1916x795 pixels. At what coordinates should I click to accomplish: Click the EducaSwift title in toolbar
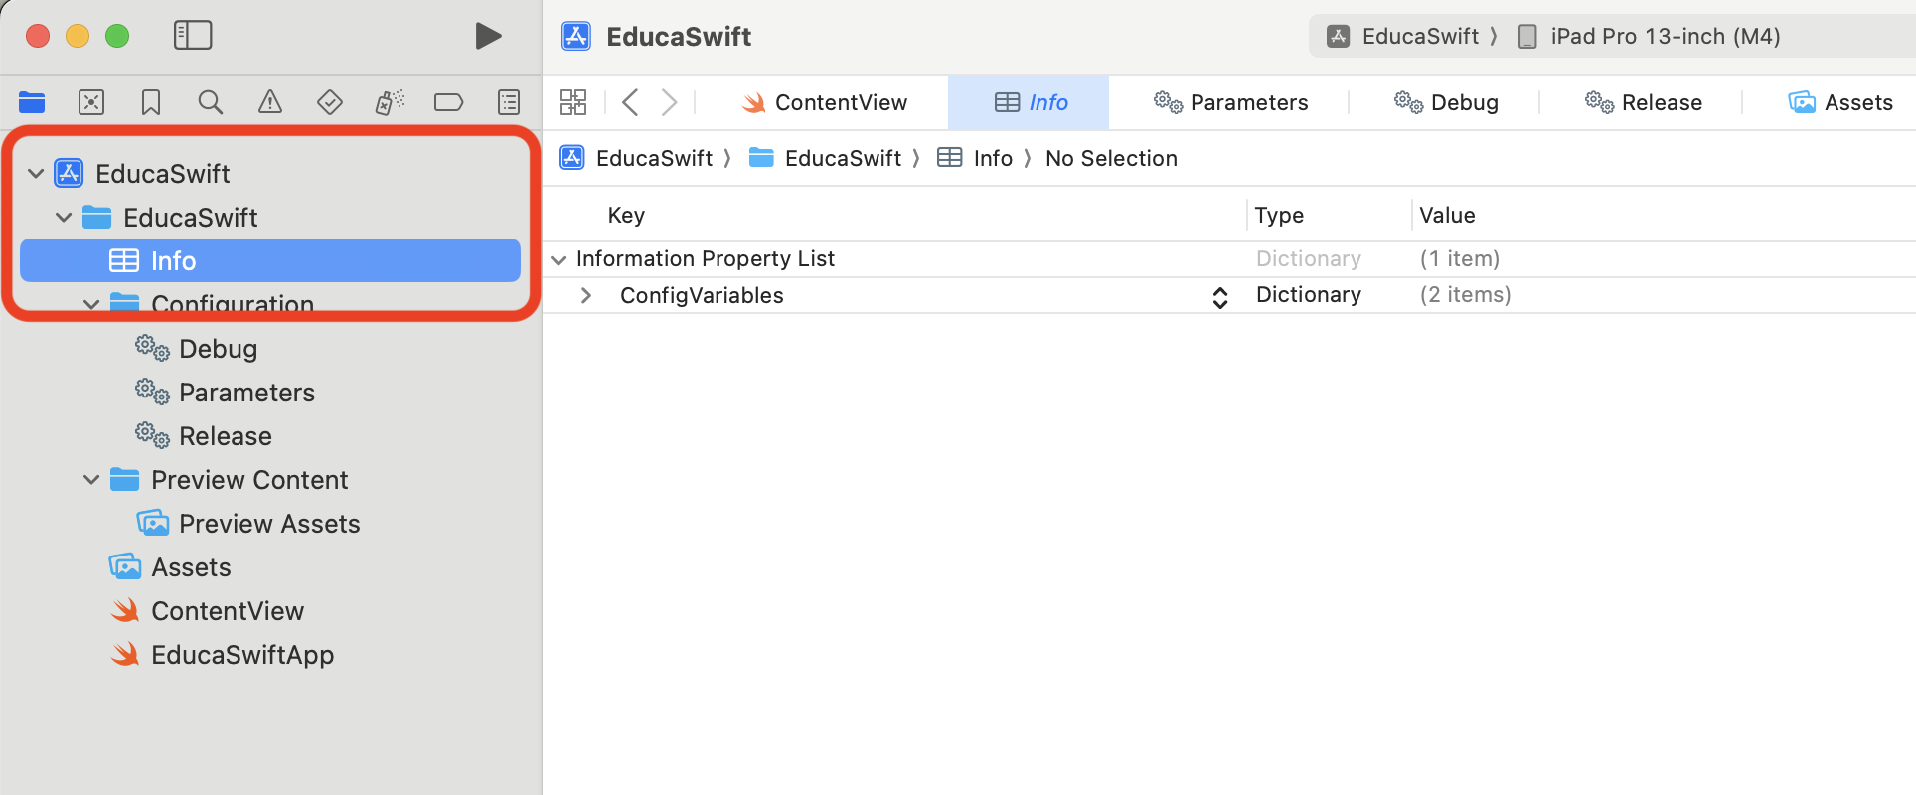[679, 37]
